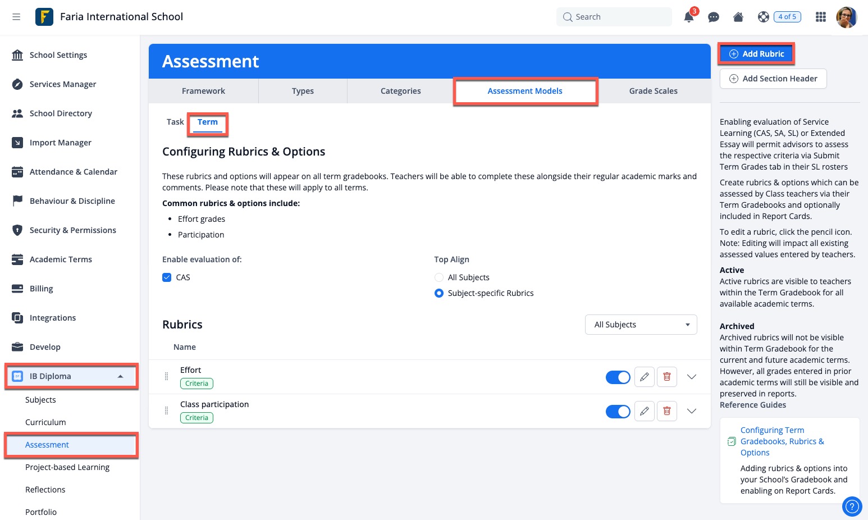Viewport: 868px width, 520px height.
Task: Click the Faria school logo icon
Action: pos(44,17)
